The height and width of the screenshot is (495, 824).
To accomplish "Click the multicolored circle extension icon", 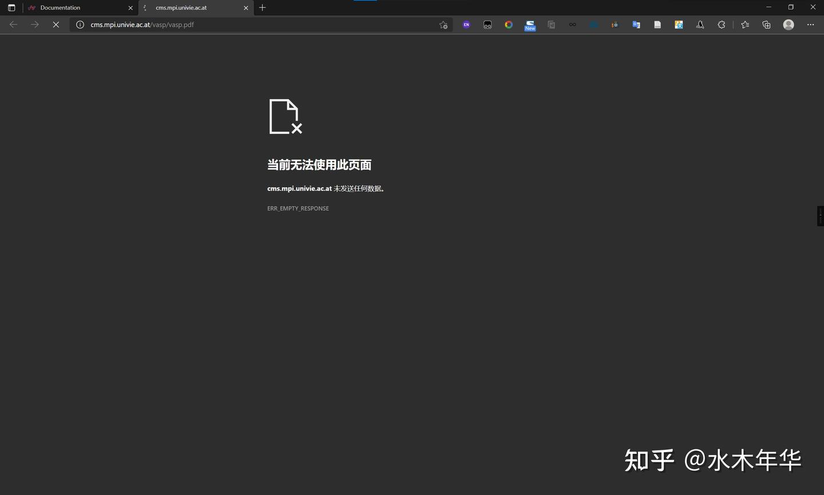I will click(x=508, y=25).
